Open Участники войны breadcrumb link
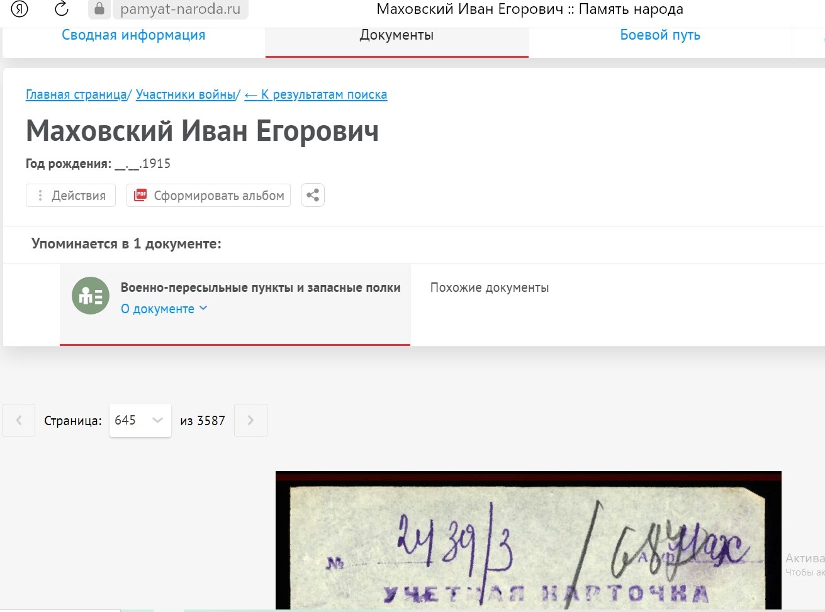 186,94
